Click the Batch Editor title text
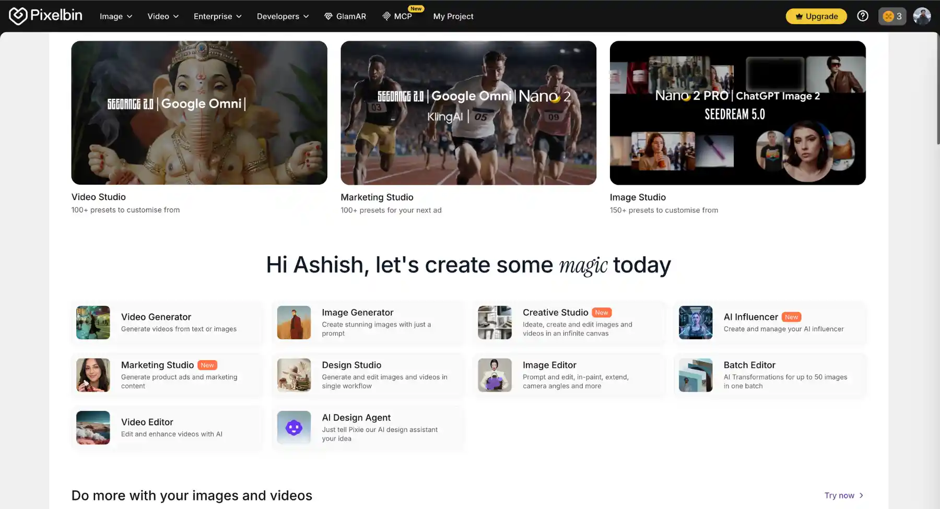This screenshot has width=940, height=509. pos(749,365)
